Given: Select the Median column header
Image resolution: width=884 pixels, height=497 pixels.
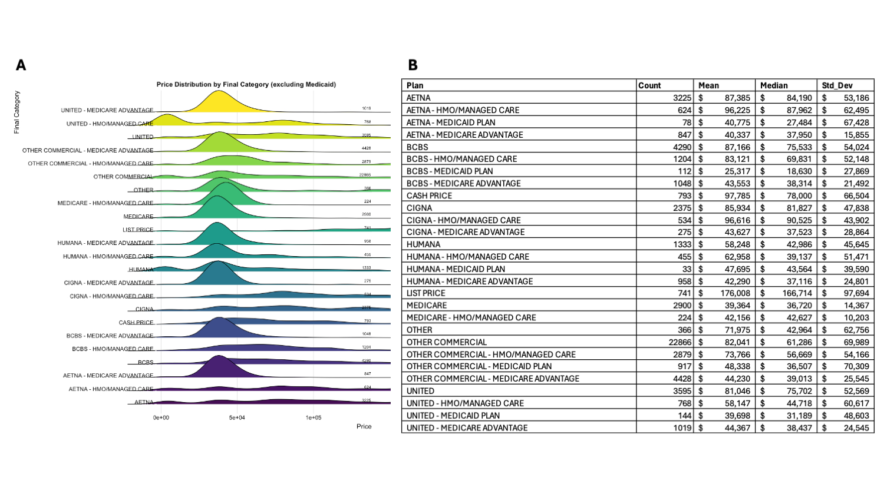Looking at the screenshot, I should click(x=774, y=85).
